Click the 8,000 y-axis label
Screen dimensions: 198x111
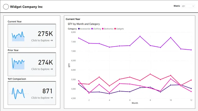(x=73, y=32)
